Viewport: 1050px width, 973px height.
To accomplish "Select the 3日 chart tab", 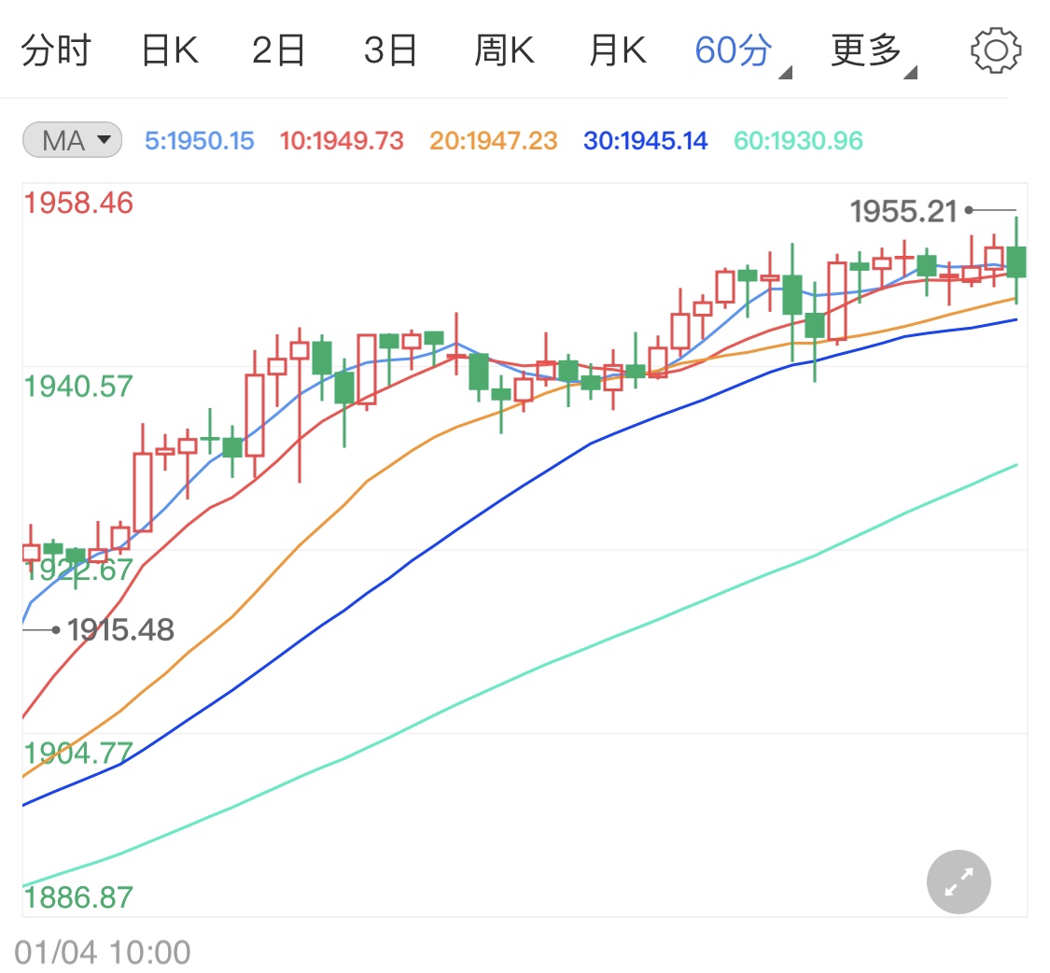I will [391, 51].
